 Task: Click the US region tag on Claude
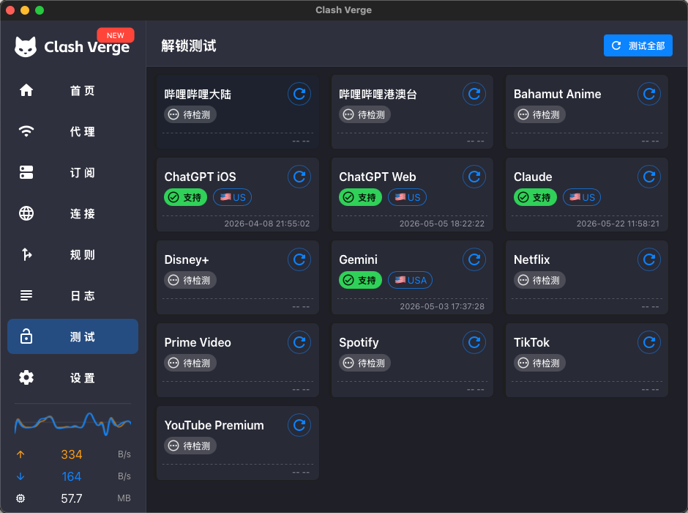582,197
